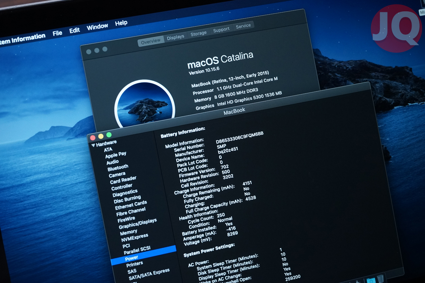Select Disc Burning in the sidebar
Viewport: 425px width, 283px height.
127,199
